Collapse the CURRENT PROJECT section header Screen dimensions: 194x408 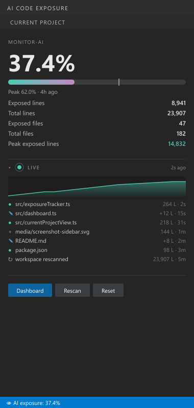tap(97, 22)
